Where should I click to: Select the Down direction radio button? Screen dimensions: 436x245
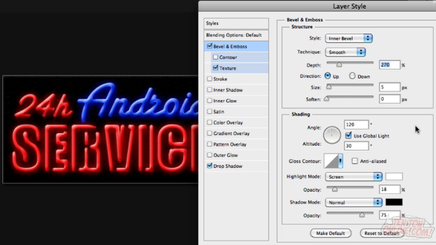352,76
